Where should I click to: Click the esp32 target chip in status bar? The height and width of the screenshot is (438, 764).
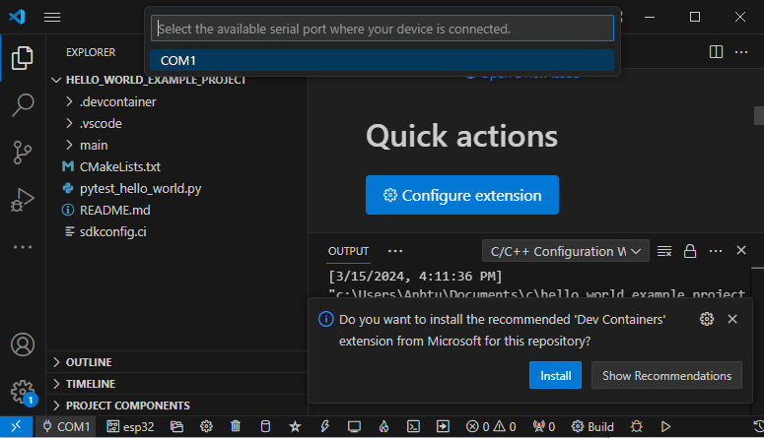point(131,427)
